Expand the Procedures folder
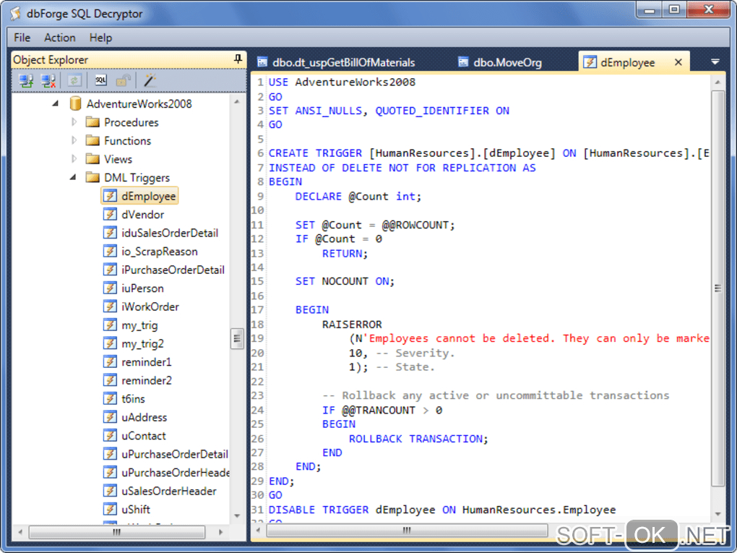The height and width of the screenshot is (553, 737). (74, 122)
